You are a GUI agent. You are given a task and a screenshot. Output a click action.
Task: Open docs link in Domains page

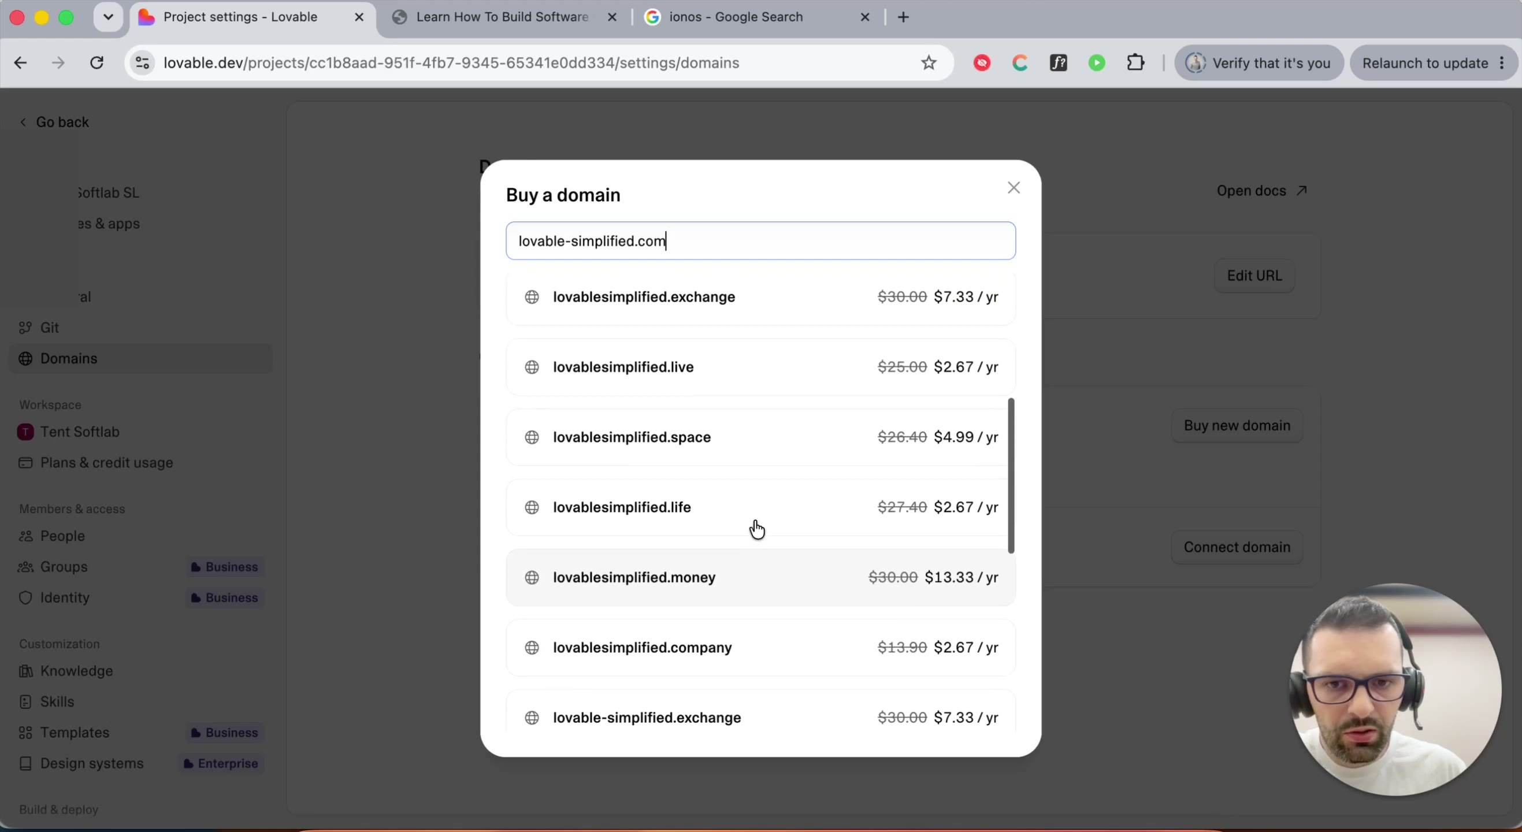coord(1262,191)
